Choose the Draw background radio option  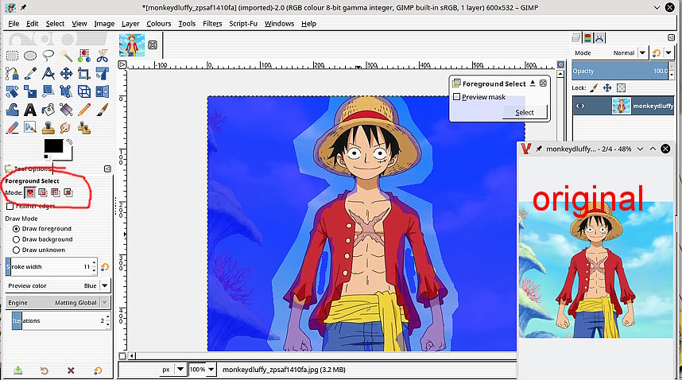16,239
